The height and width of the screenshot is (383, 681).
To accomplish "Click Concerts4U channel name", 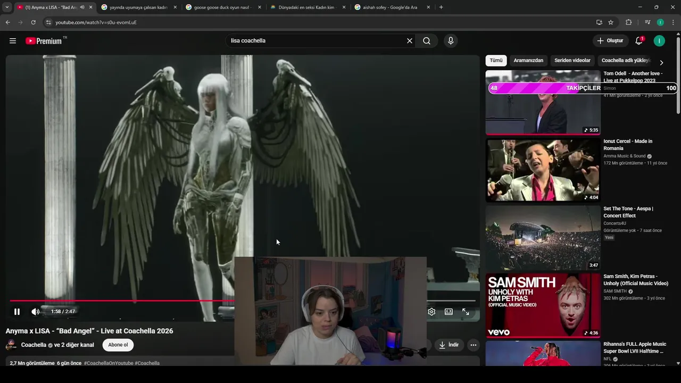I will pos(614,223).
